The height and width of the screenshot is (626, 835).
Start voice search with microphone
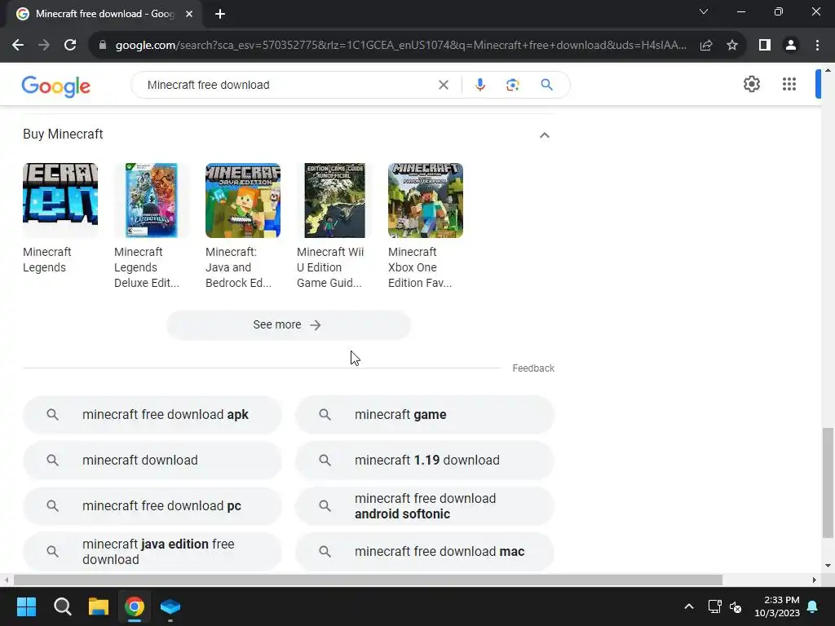pos(479,85)
